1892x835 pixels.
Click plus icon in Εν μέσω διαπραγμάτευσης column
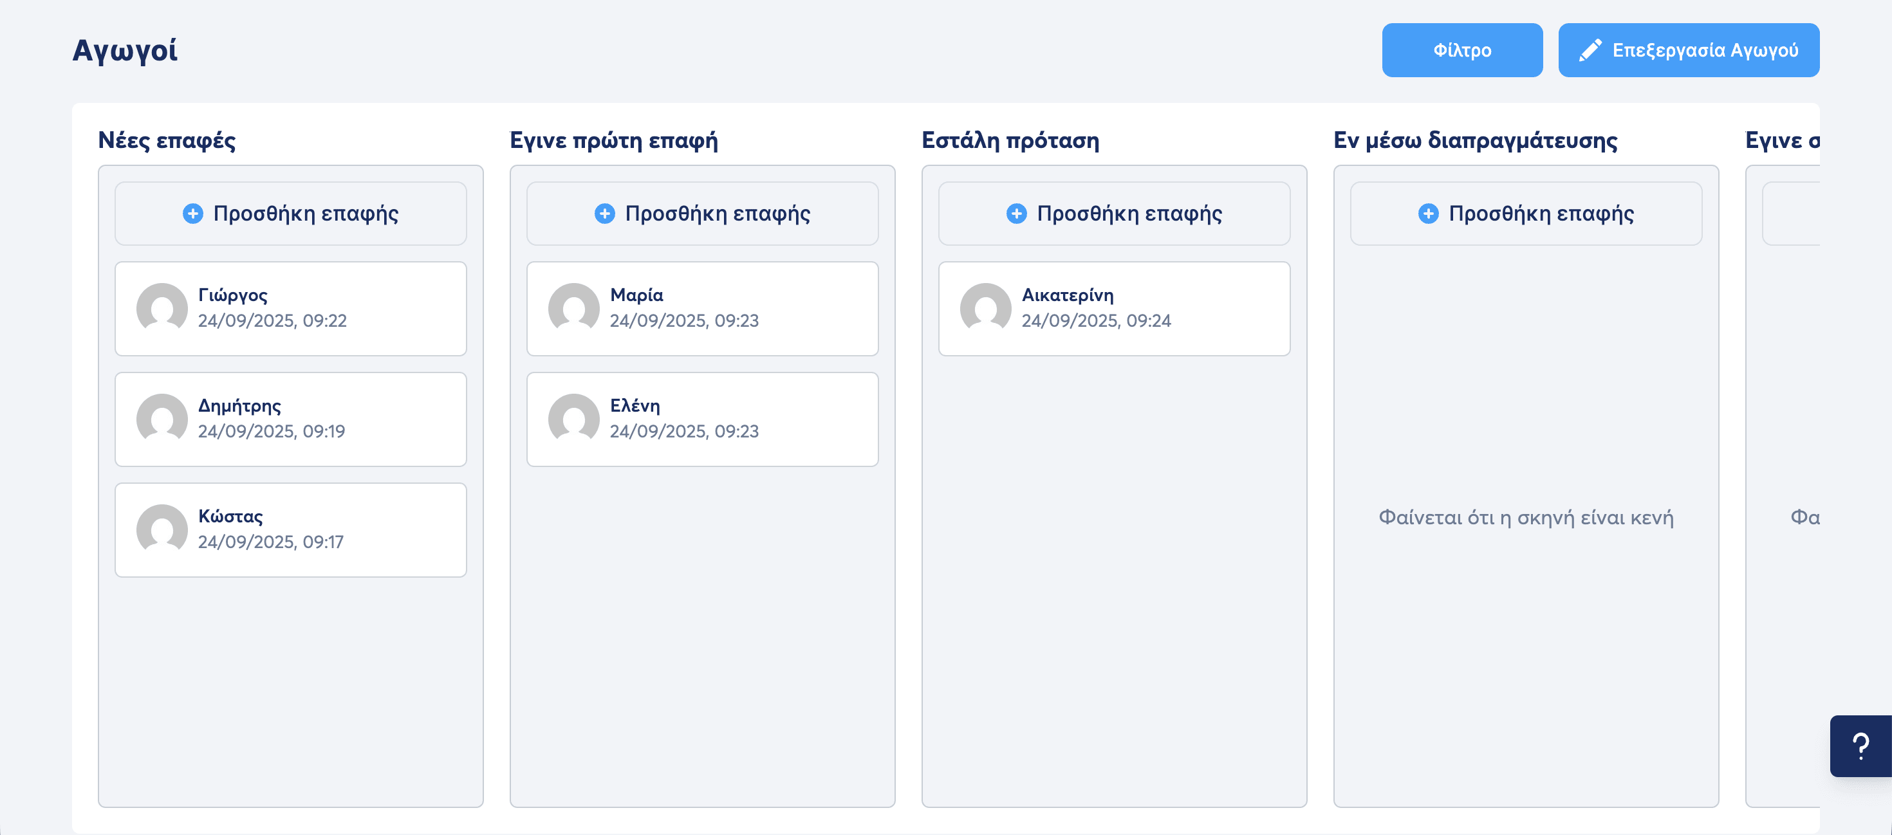(x=1429, y=214)
